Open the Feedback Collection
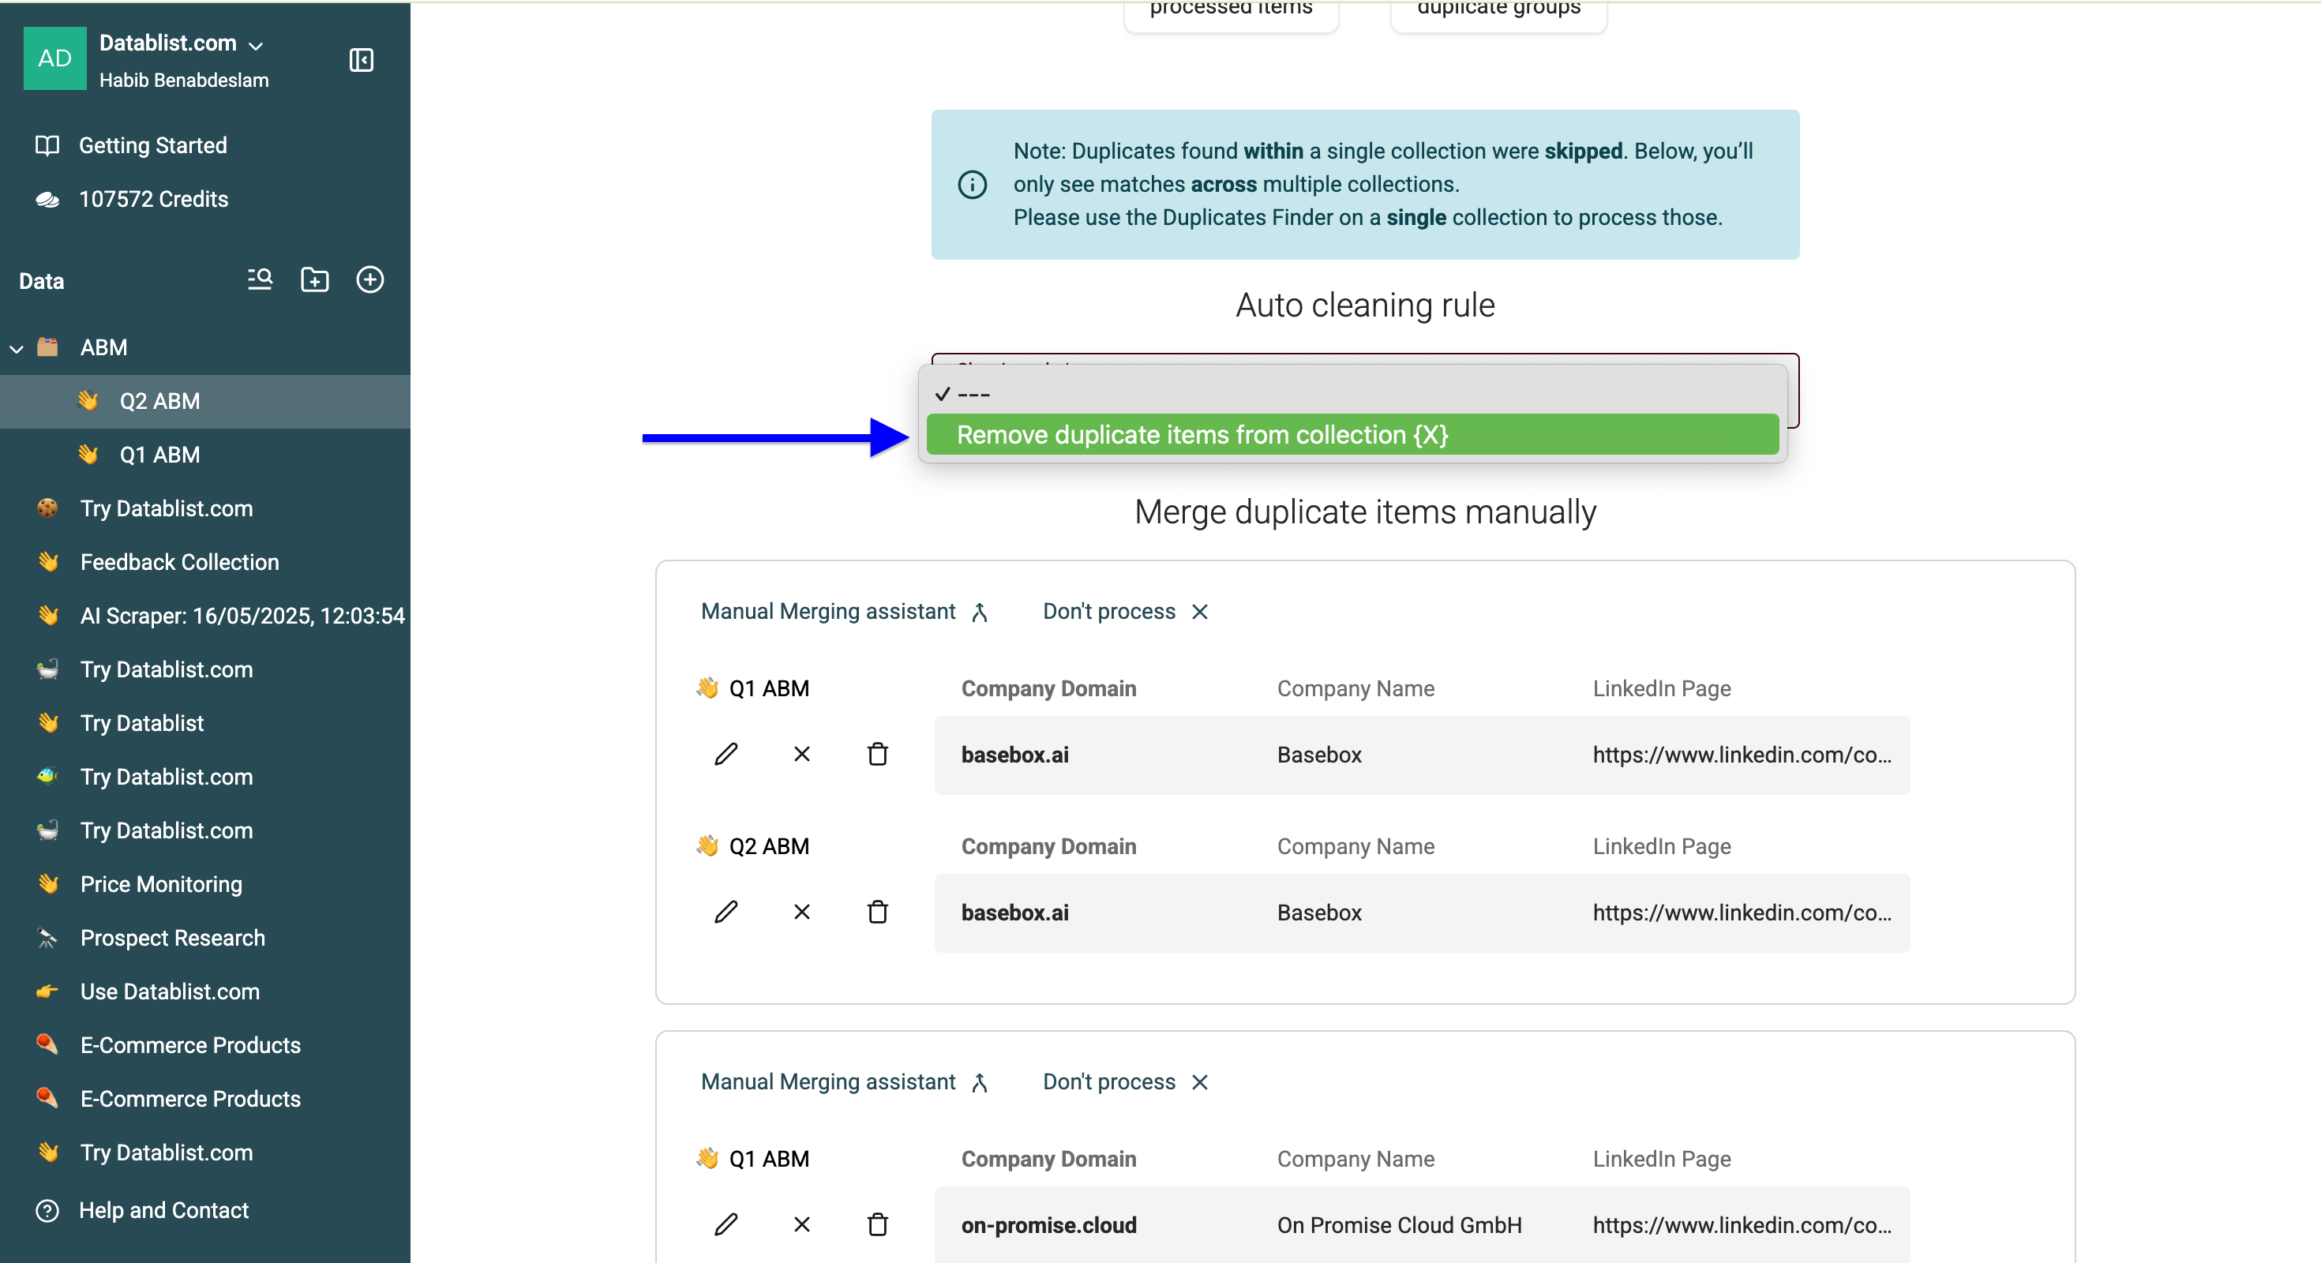The height and width of the screenshot is (1263, 2321). [179, 562]
